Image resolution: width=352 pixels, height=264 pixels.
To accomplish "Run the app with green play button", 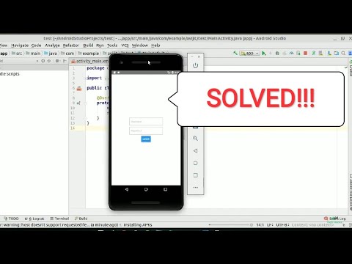I will point(264,53).
